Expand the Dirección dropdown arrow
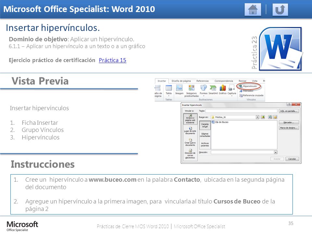 pyautogui.click(x=276, y=152)
